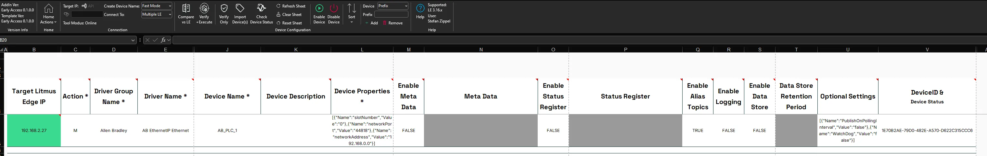
Task: Click the Optional Settings header cell
Action: pyautogui.click(x=848, y=96)
